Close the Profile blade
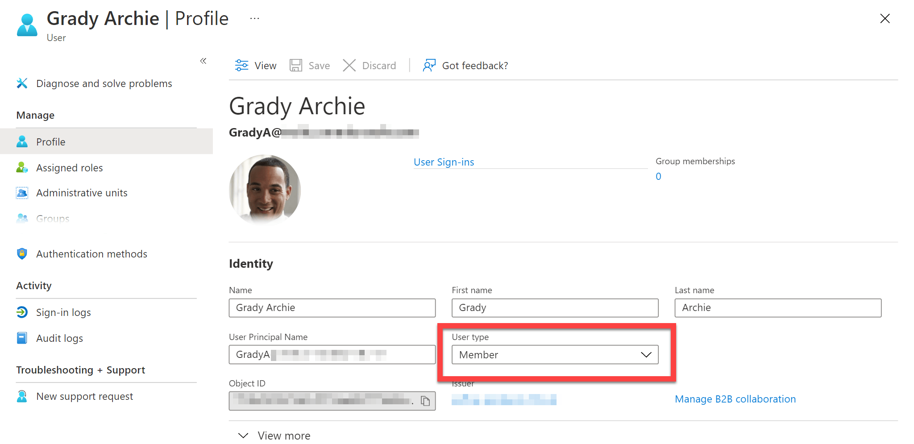The image size is (914, 444). (x=885, y=18)
